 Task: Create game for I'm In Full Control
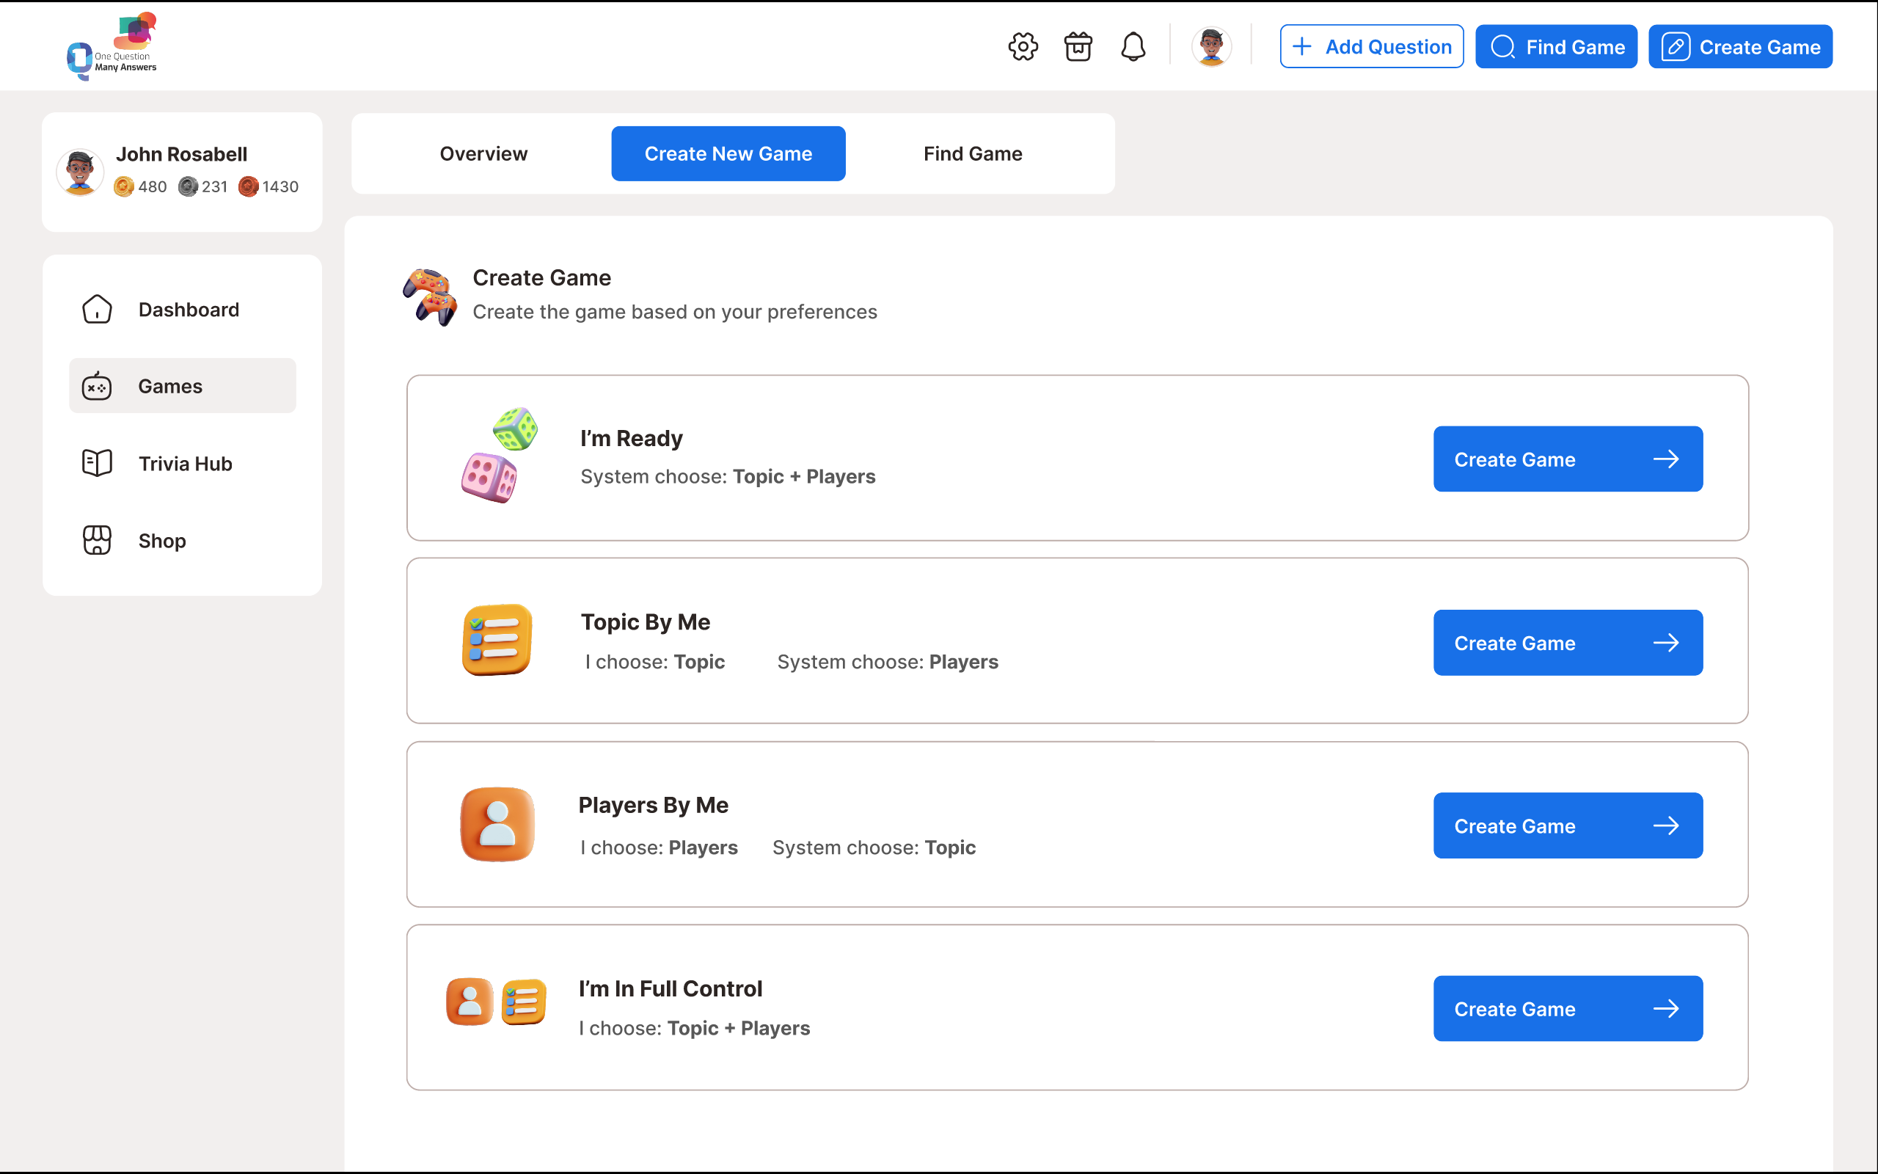pos(1568,1009)
